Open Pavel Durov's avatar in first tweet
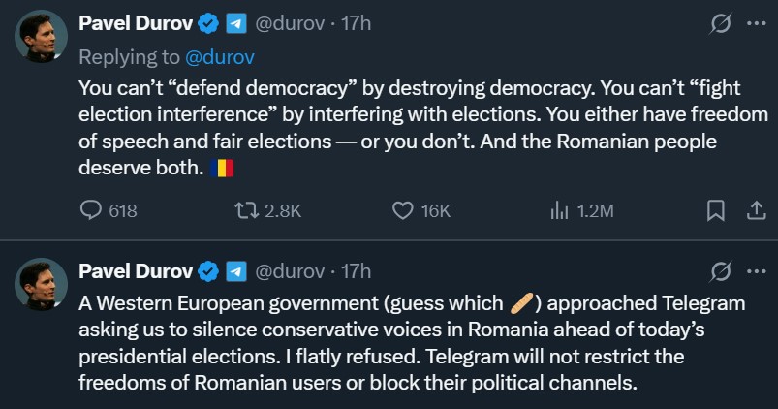778x409 pixels. coord(39,37)
